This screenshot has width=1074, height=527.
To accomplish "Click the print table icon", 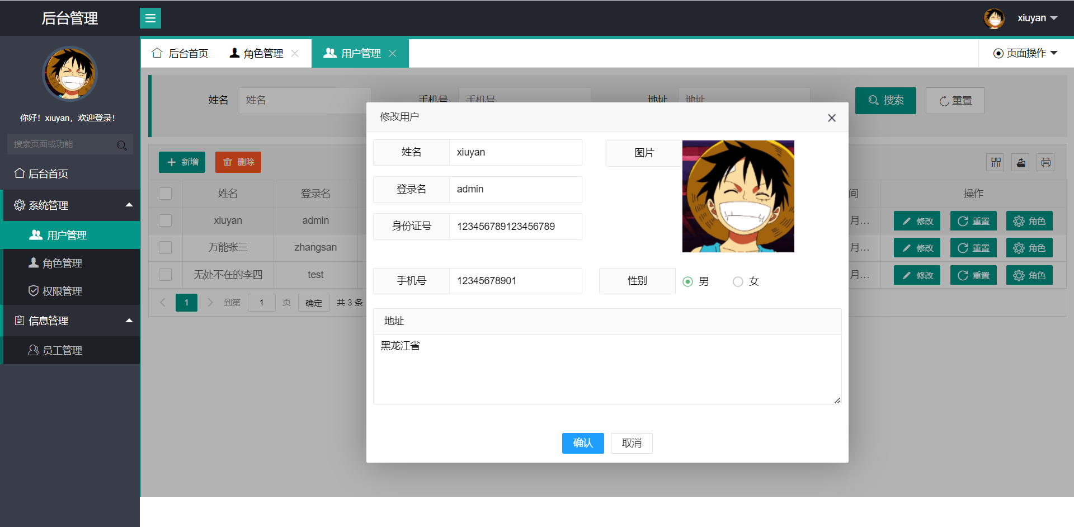I will (x=1045, y=162).
